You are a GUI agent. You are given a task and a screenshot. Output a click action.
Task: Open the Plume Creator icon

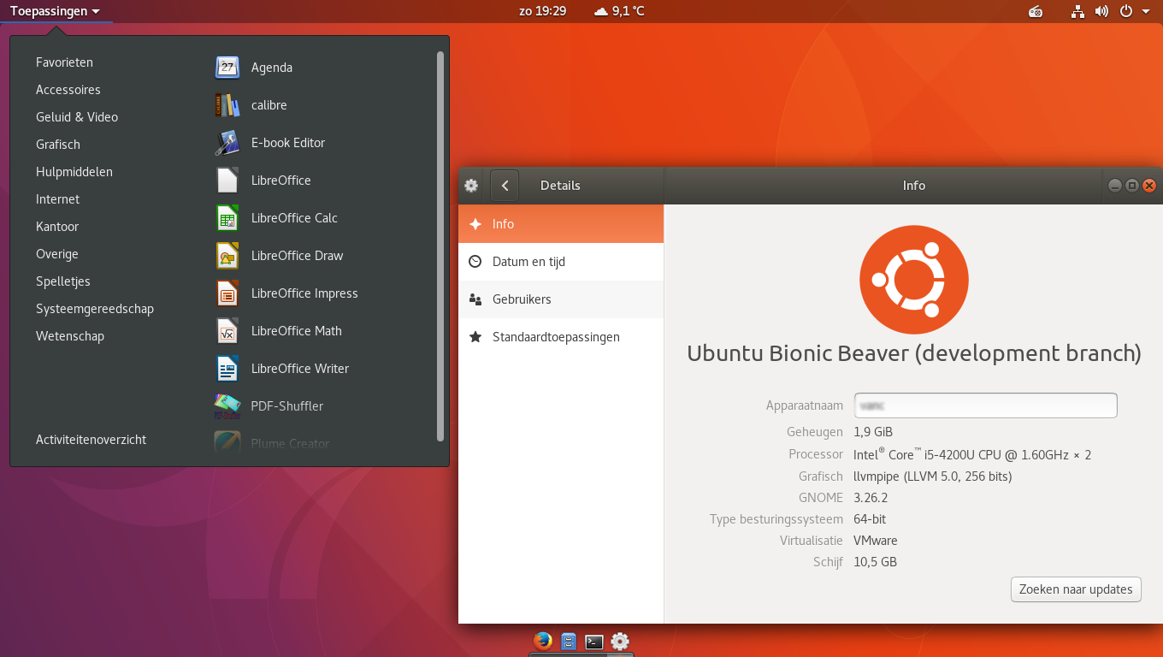pyautogui.click(x=227, y=442)
